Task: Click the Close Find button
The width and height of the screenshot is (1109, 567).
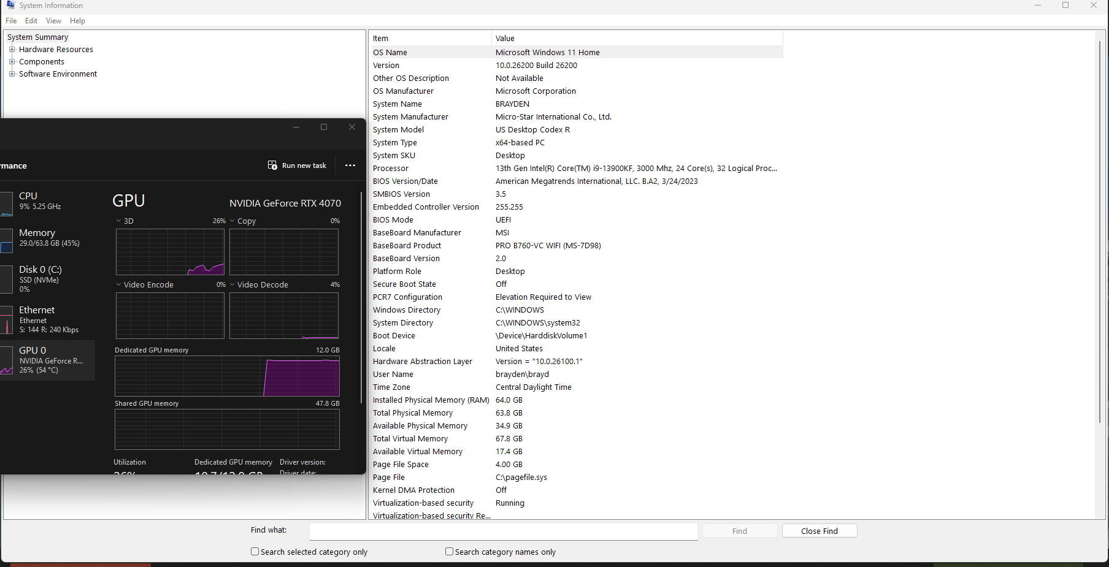Action: pyautogui.click(x=819, y=531)
